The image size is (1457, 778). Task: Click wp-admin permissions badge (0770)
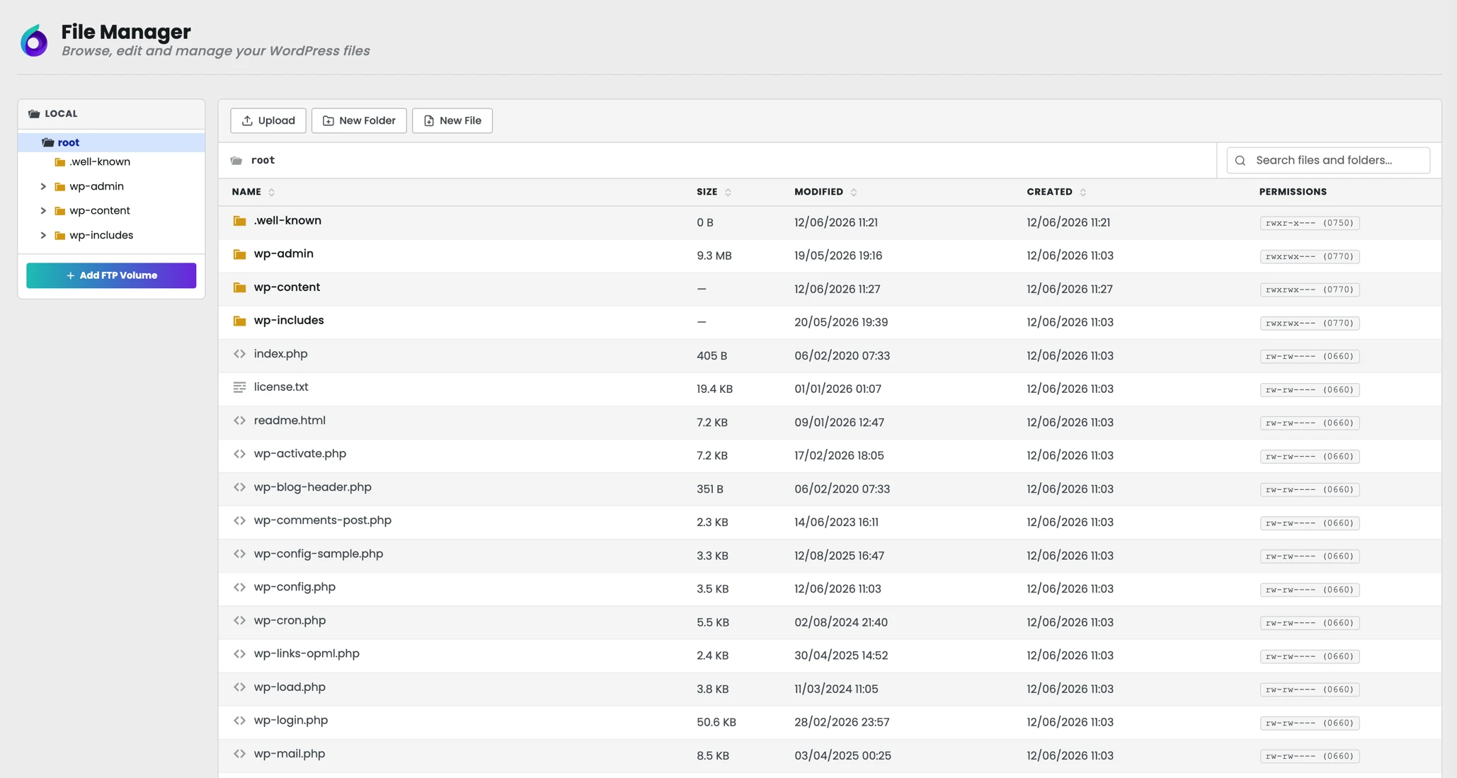point(1309,256)
